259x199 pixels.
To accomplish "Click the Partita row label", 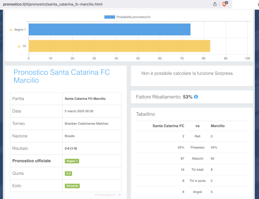I will [x=18, y=98].
